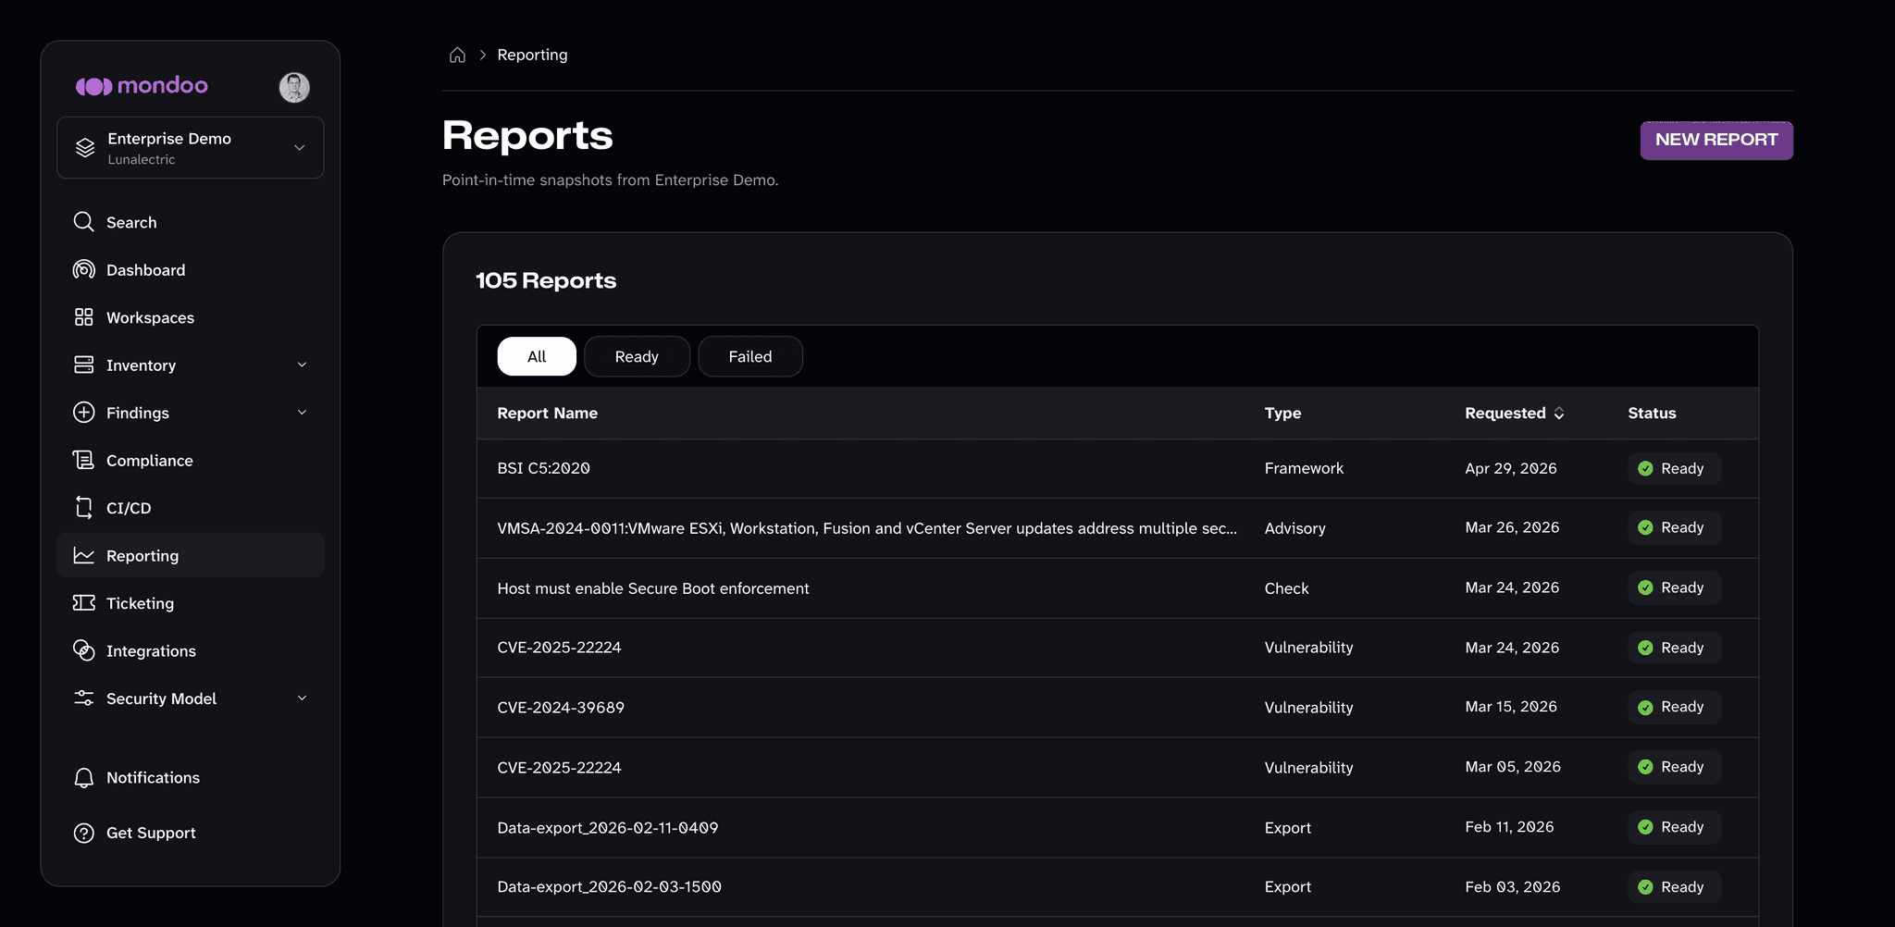
Task: Click the Notifications bell icon
Action: pyautogui.click(x=83, y=777)
